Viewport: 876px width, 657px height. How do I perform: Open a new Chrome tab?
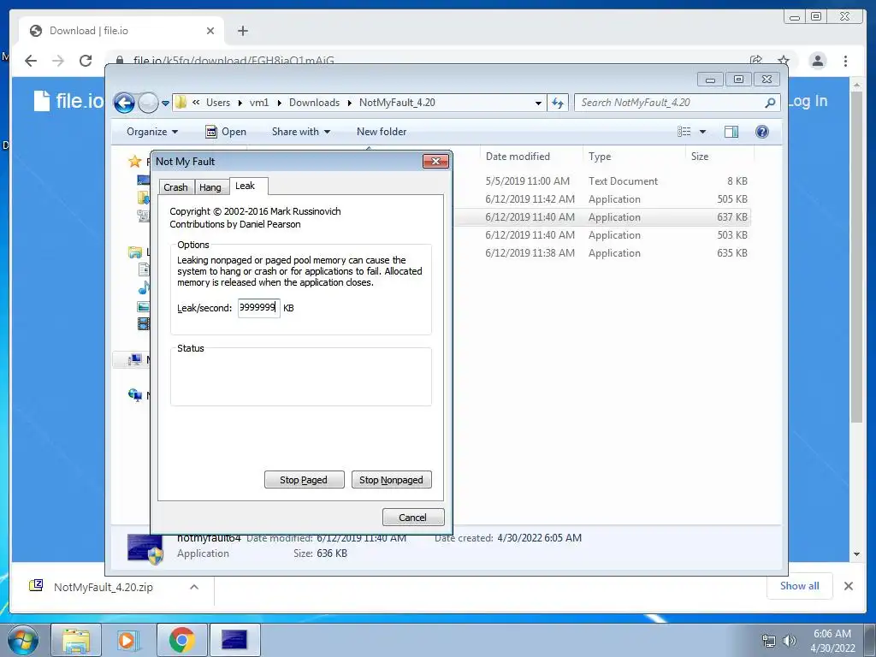242,31
